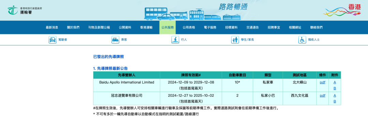
Task: Open attachment B for 冠忠遊覽車有限公司
Action: point(335,102)
